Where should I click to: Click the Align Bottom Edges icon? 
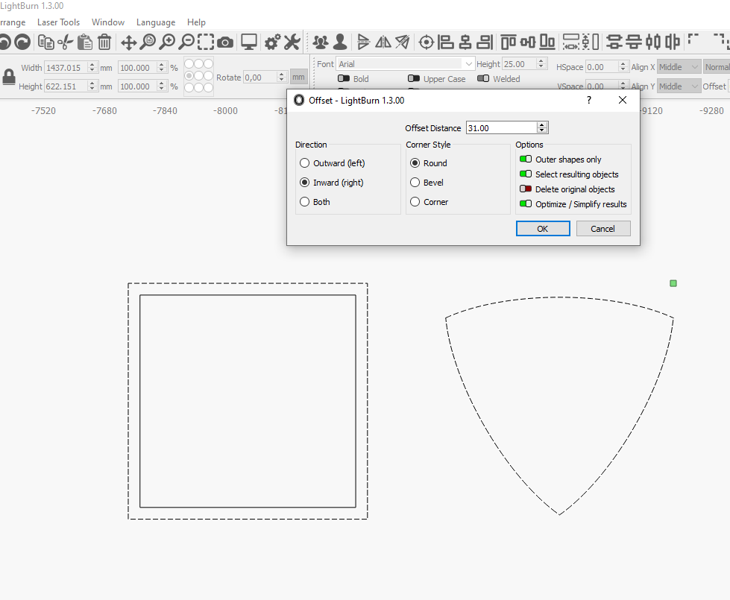(547, 42)
